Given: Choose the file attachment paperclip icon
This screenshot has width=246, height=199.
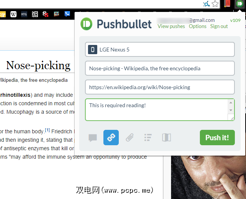Looking at the screenshot, I should click(130, 138).
